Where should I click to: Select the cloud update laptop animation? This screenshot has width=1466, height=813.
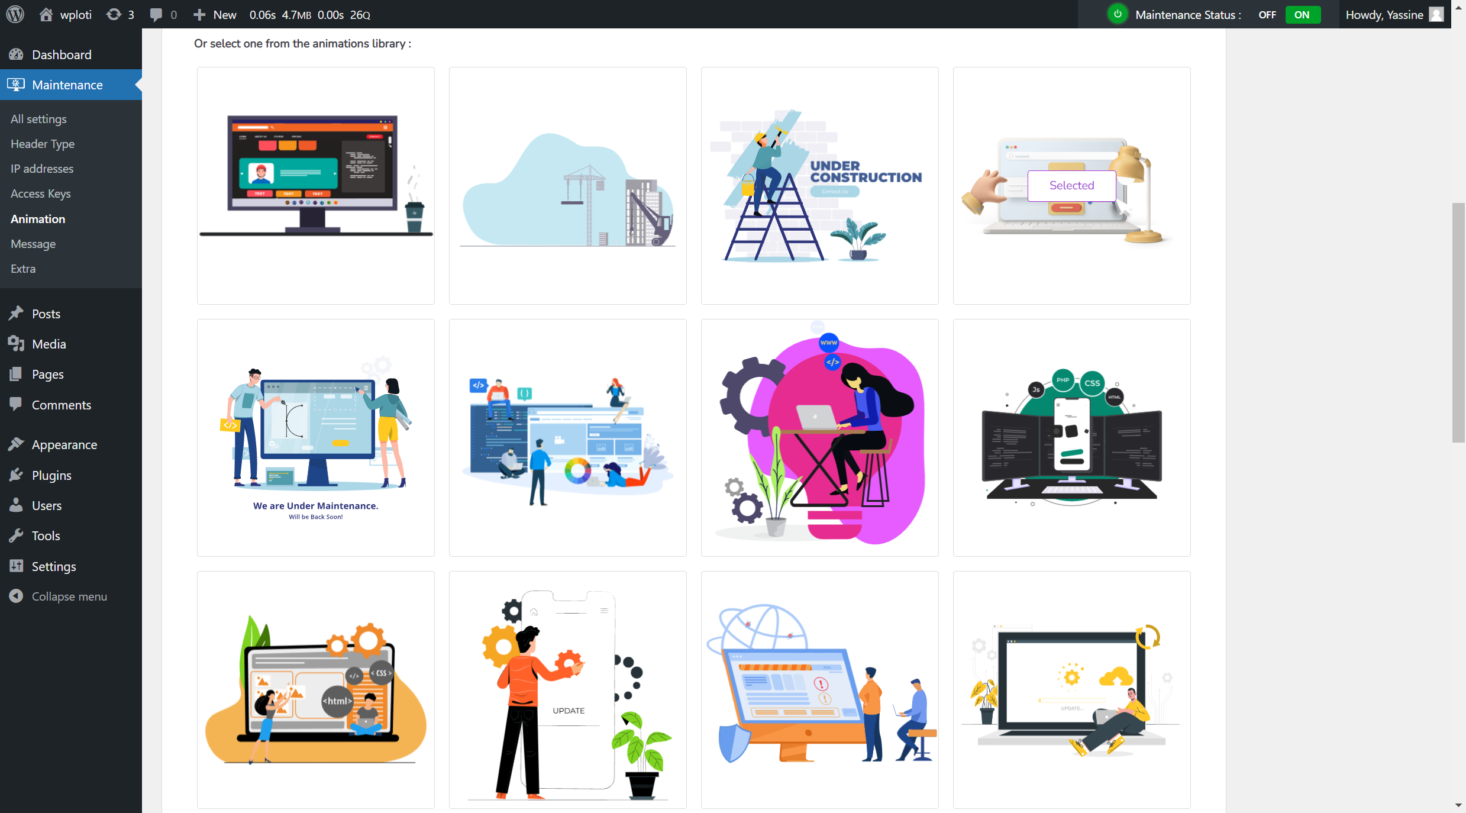click(x=1072, y=690)
